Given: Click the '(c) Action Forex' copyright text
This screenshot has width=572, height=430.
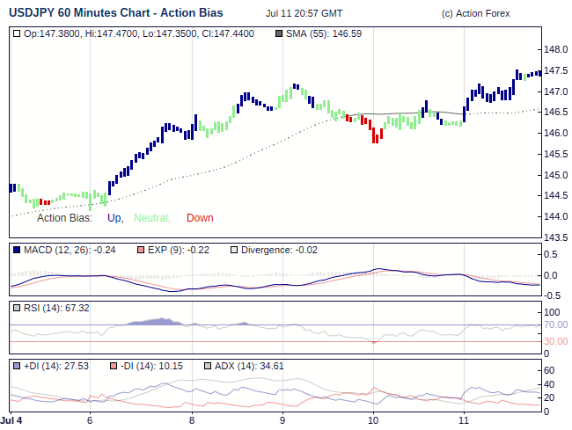Looking at the screenshot, I should (x=475, y=14).
